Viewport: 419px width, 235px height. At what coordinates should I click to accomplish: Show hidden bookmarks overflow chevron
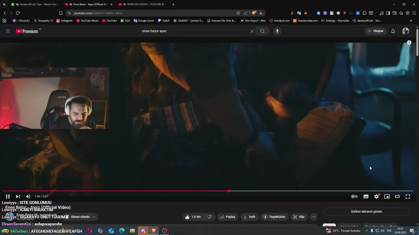411,21
